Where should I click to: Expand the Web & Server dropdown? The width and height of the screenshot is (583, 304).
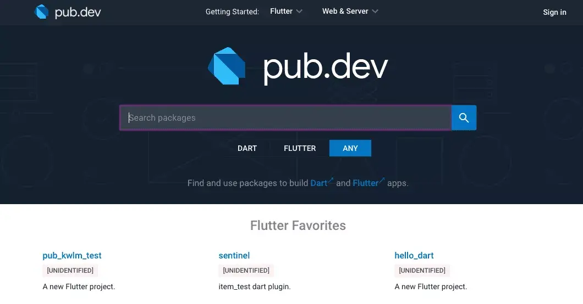pos(350,12)
